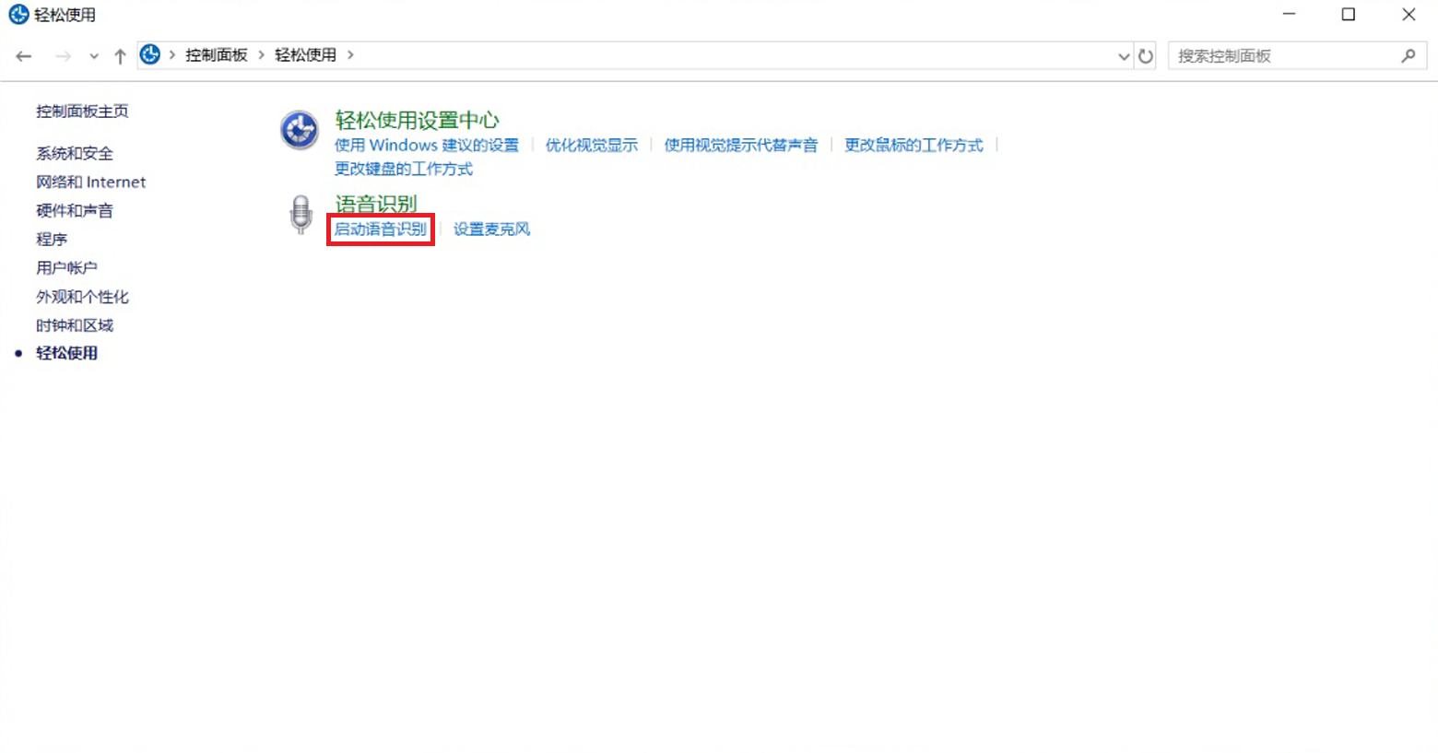
Task: Expand the chevron after 控制面板 breadcrumb
Action: click(x=262, y=55)
